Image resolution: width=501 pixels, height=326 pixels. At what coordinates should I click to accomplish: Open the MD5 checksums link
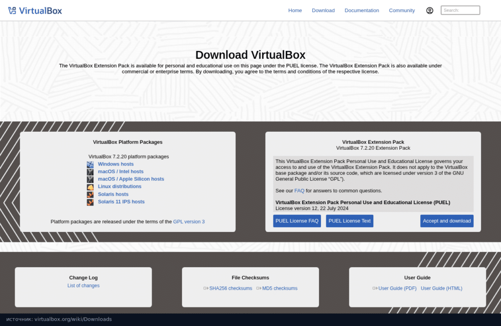pyautogui.click(x=280, y=288)
